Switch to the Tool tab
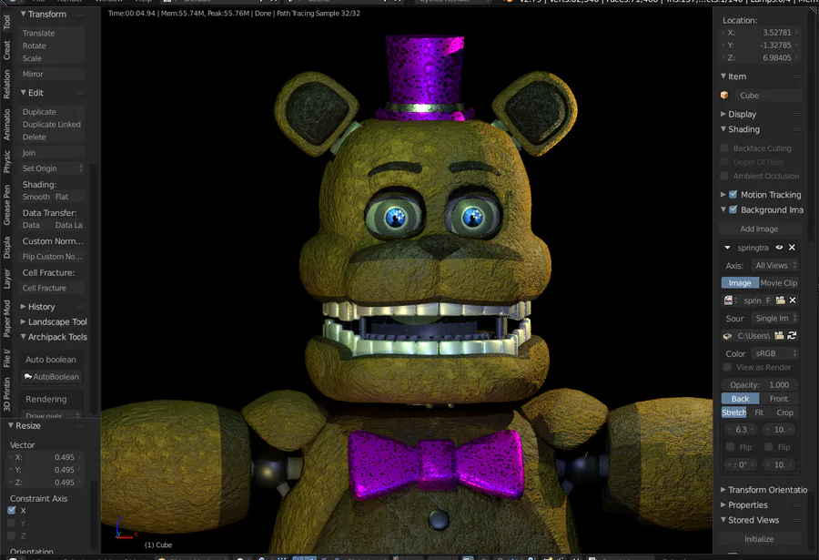This screenshot has height=560, width=819. pyautogui.click(x=6, y=22)
